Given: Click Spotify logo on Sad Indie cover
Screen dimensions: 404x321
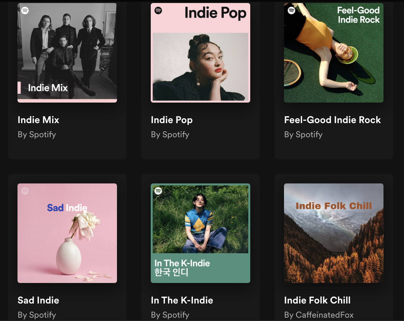Looking at the screenshot, I should click(x=25, y=191).
